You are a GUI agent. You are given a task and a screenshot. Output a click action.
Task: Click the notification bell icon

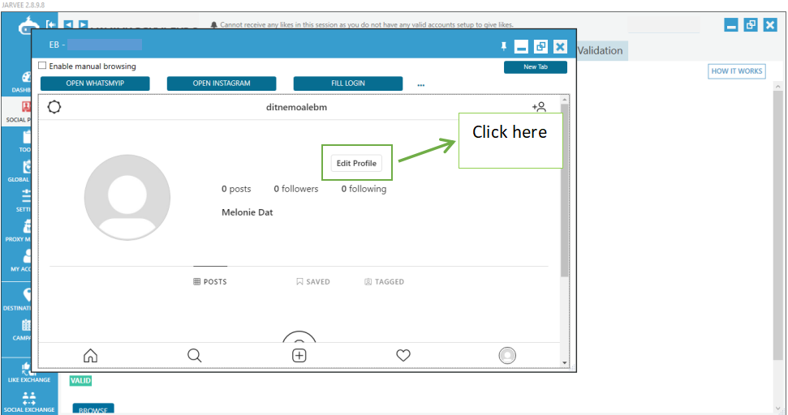click(x=213, y=24)
